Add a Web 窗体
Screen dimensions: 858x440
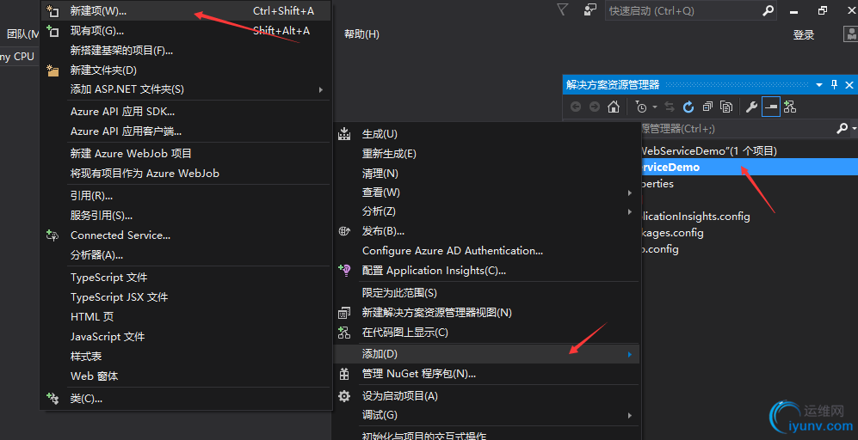pos(186,376)
